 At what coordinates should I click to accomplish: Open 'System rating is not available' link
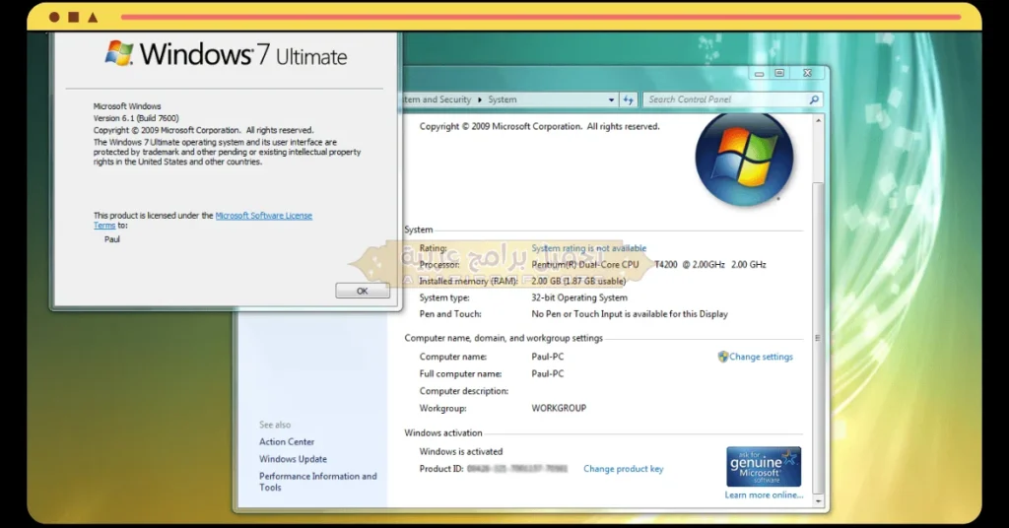coord(588,248)
